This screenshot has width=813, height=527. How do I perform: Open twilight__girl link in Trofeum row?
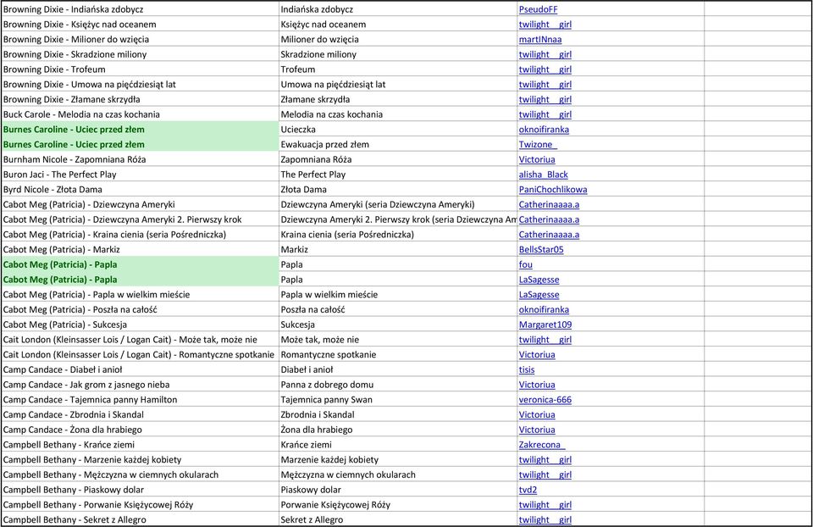point(545,69)
